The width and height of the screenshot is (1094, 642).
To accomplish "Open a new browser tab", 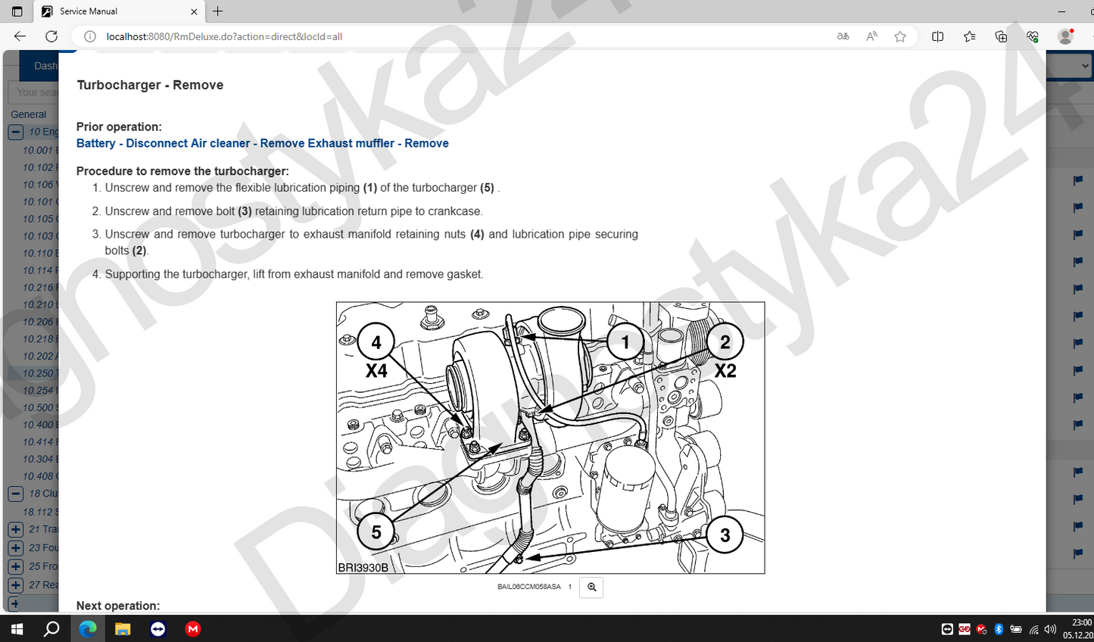I will click(218, 11).
